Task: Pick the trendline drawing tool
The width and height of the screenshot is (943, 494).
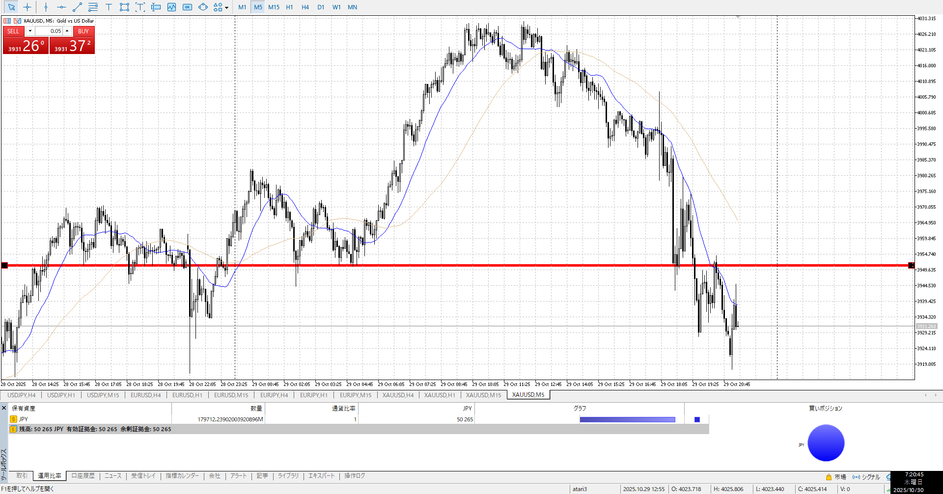Action: pyautogui.click(x=77, y=7)
